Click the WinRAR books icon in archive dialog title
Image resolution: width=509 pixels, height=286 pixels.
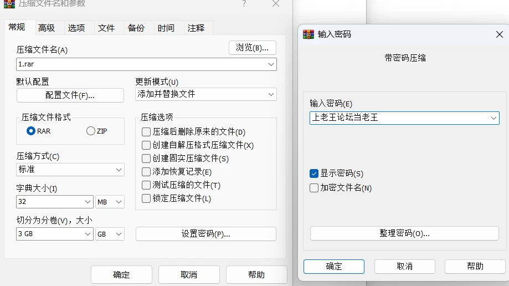(x=9, y=4)
